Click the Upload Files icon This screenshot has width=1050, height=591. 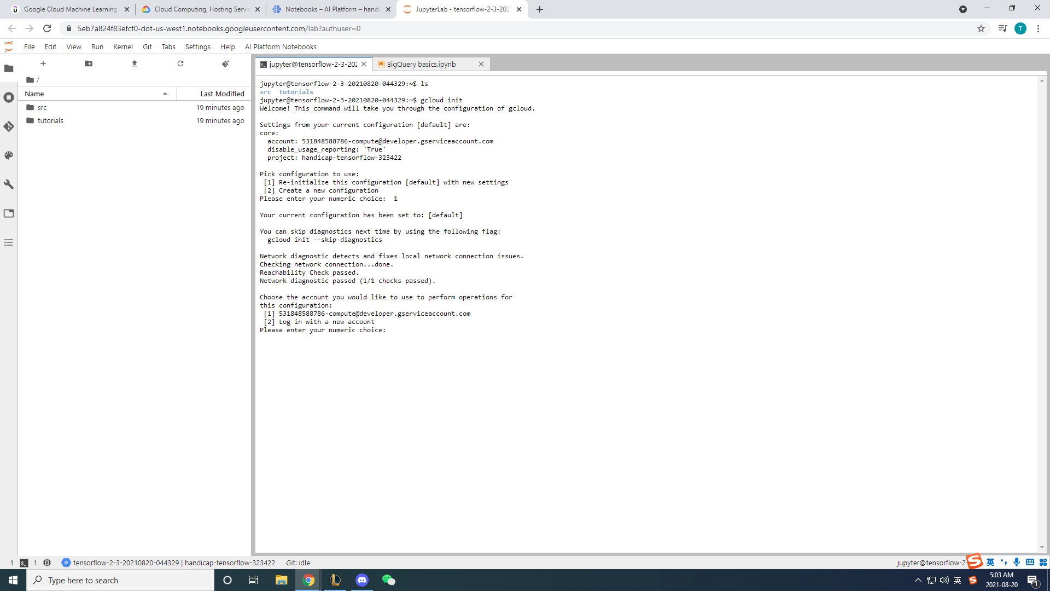pyautogui.click(x=135, y=63)
